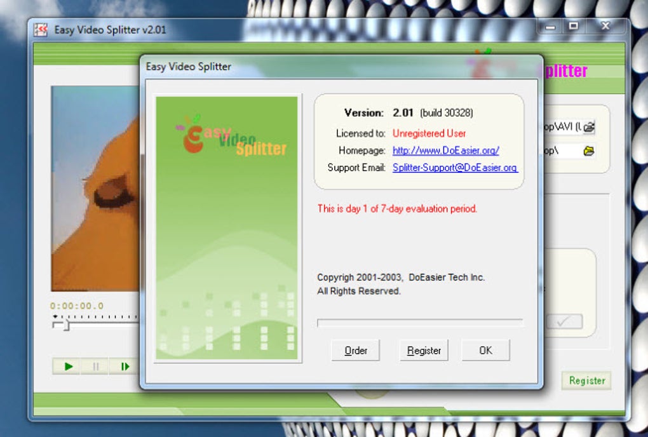Click the green Register button in the main window
This screenshot has width=648, height=437.
(x=586, y=380)
